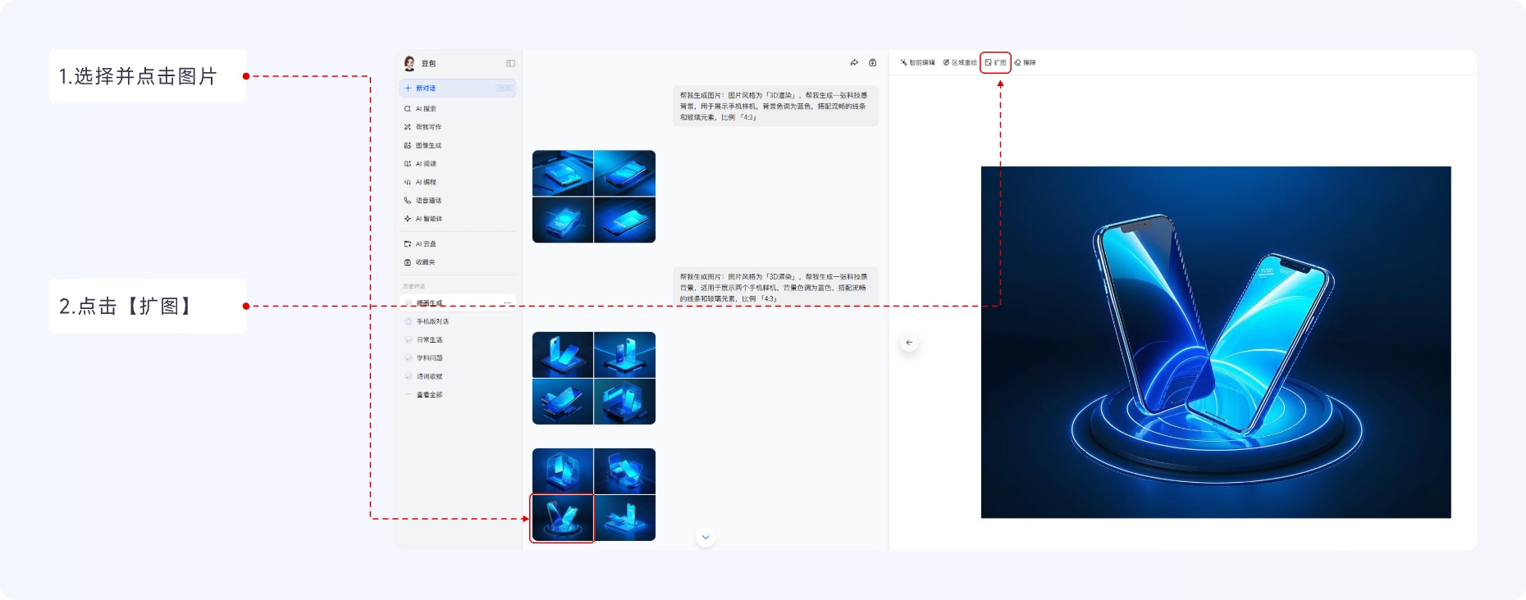Open AI 云盘 cloud drive

point(425,244)
